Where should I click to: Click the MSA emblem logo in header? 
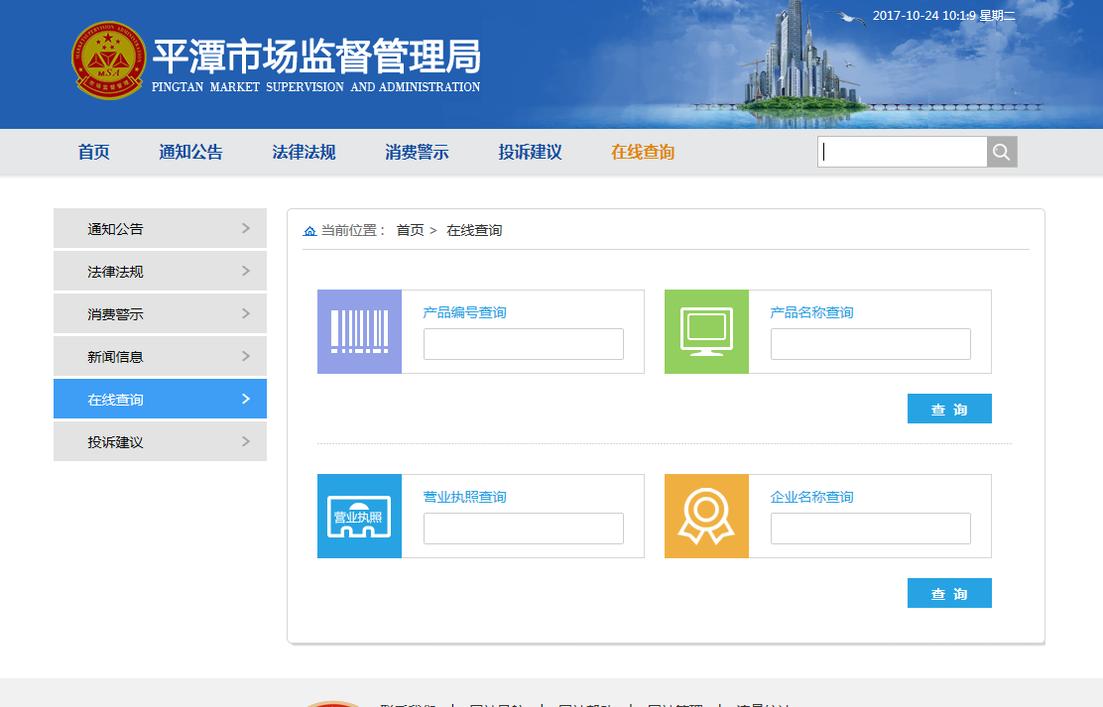coord(108,60)
